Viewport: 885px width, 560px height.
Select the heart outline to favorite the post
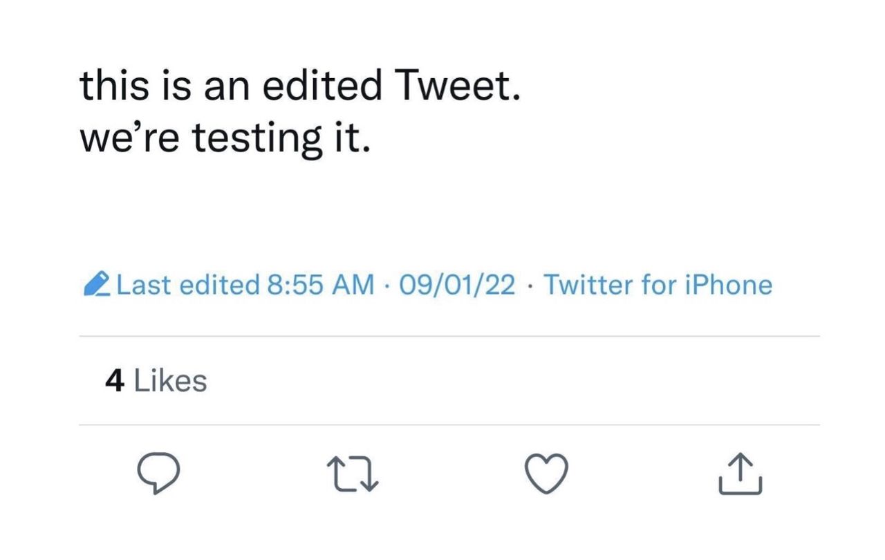tap(548, 474)
